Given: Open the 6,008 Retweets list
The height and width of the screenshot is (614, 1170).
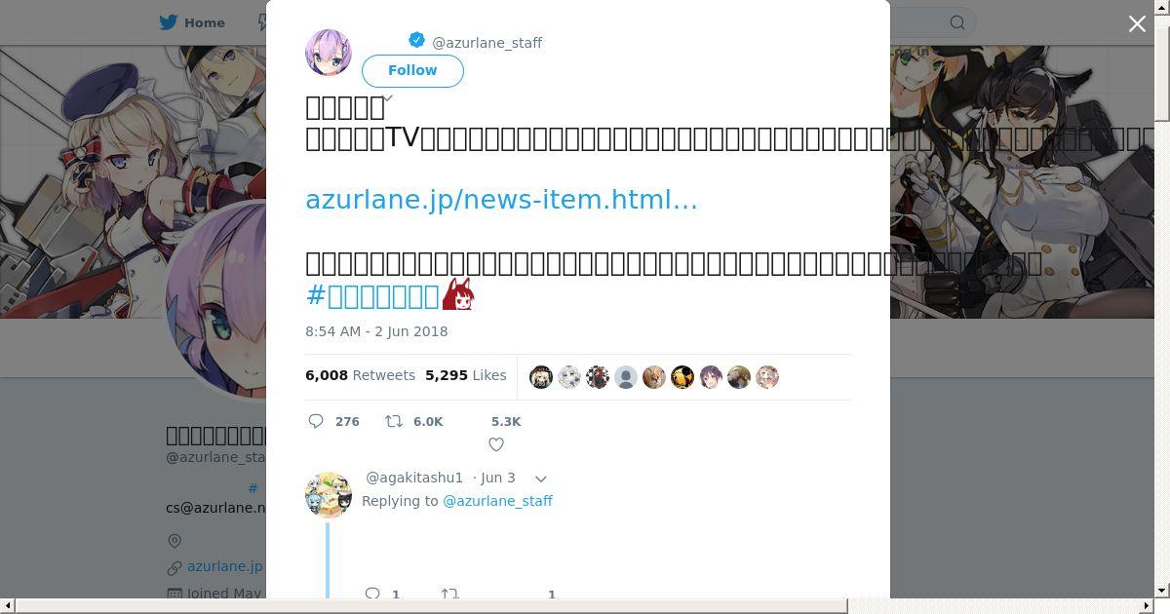Looking at the screenshot, I should click(360, 375).
